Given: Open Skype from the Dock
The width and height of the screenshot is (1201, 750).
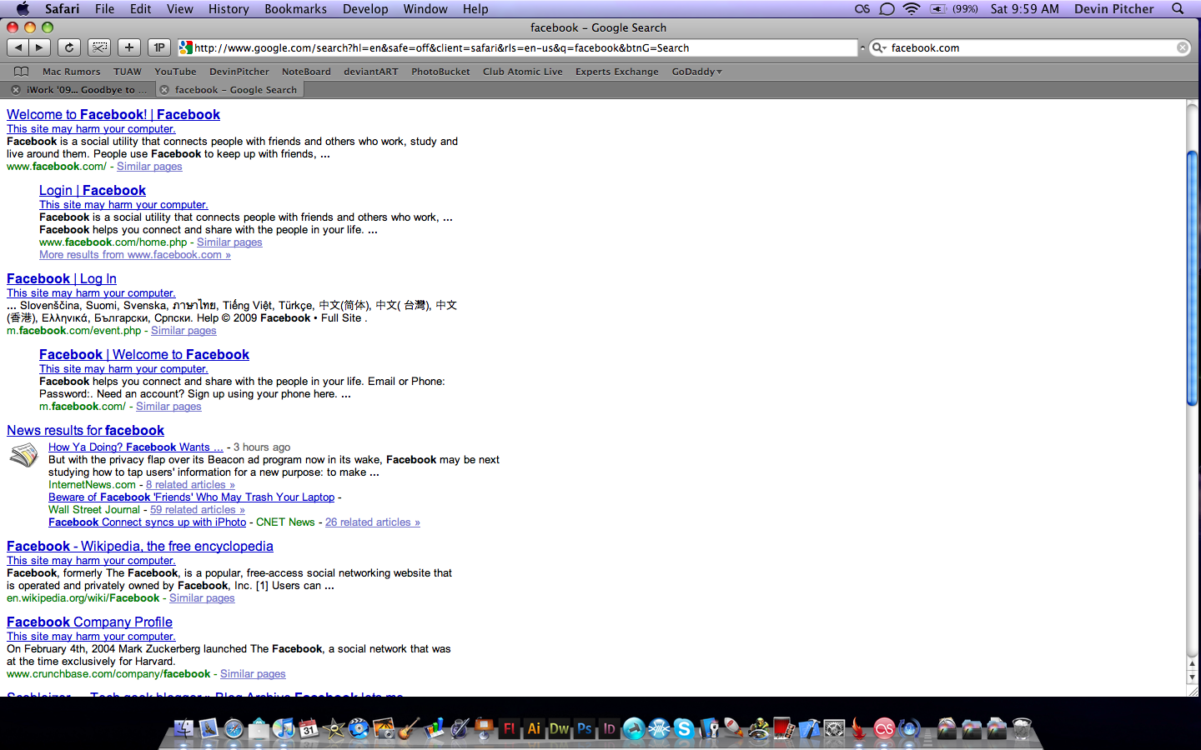Looking at the screenshot, I should [x=684, y=729].
